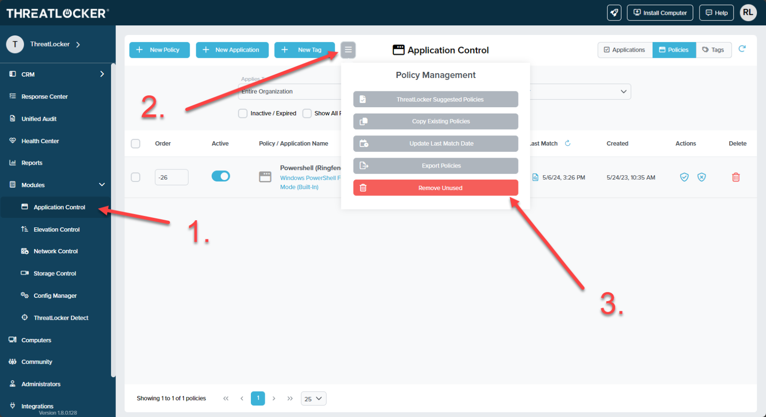Open the Applies To Entire Organization dropdown

coord(290,91)
